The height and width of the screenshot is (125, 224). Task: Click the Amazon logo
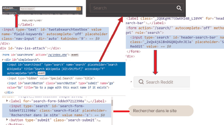tap(10, 9)
